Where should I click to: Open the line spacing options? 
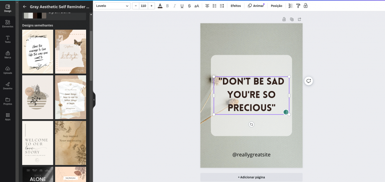tap(222, 6)
